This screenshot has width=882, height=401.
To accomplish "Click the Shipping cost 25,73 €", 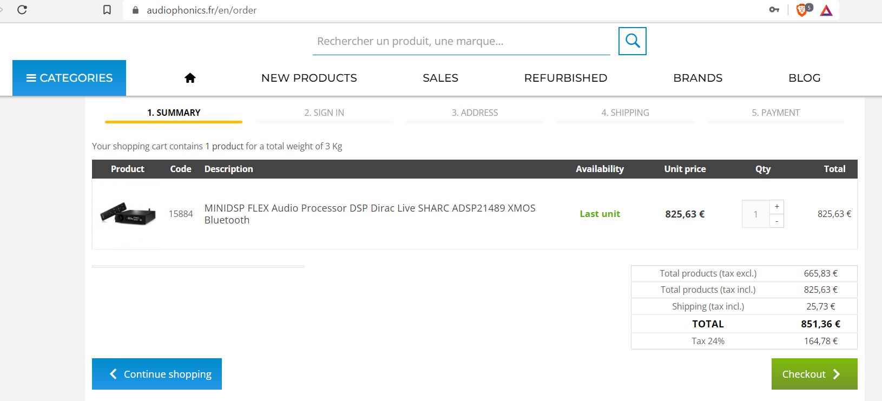I will (820, 306).
